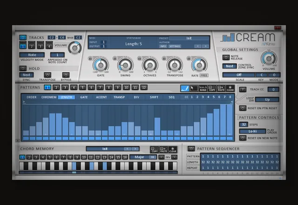Lock the OCTAVES knob
The height and width of the screenshot is (205, 298).
pos(140,58)
